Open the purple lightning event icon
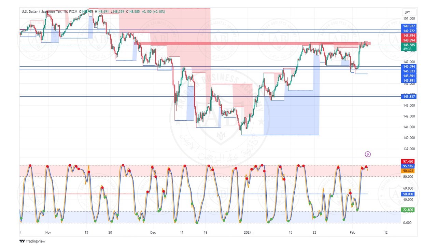437x246 pixels. (368, 154)
